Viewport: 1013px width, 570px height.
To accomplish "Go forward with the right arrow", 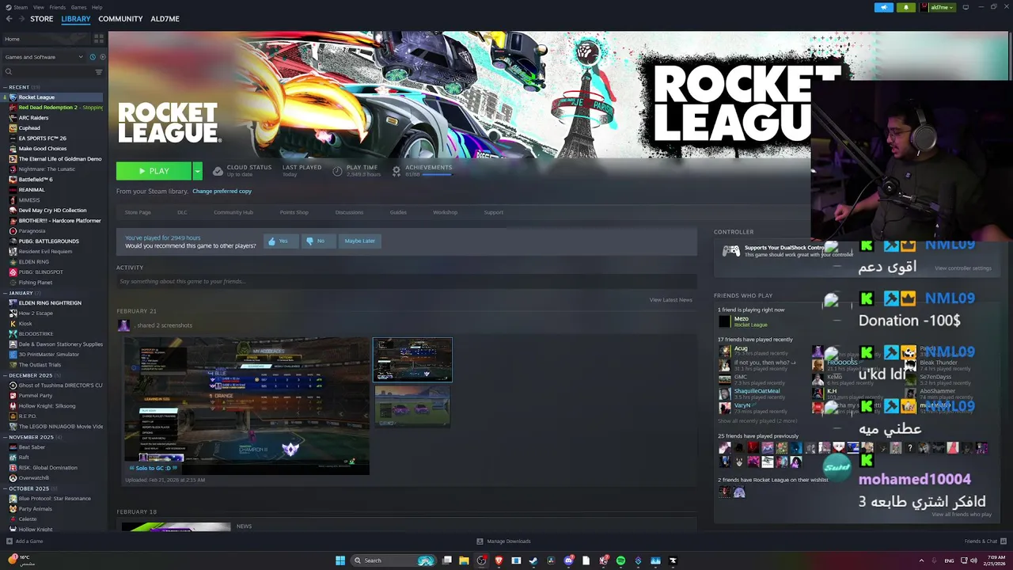I will pyautogui.click(x=21, y=19).
